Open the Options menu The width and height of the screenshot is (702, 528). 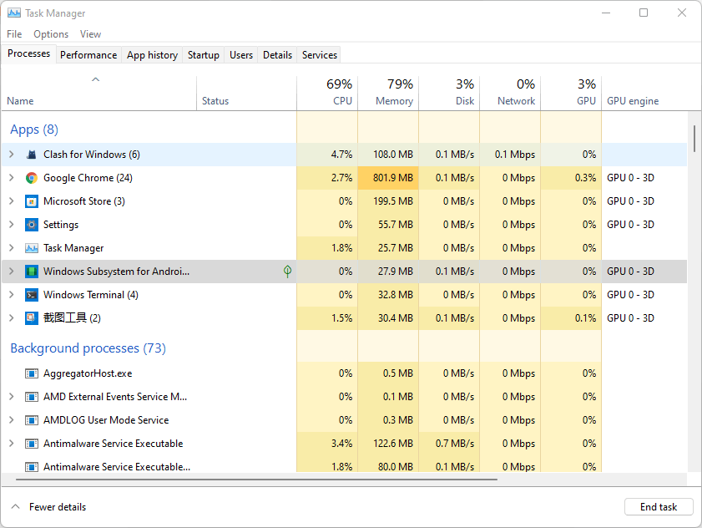[51, 34]
